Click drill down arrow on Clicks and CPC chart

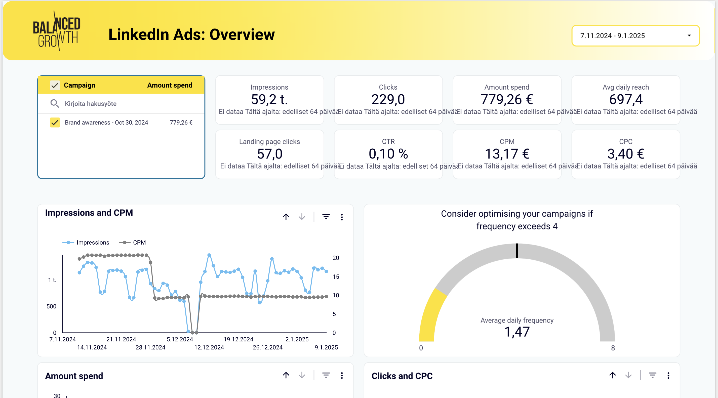[628, 375]
